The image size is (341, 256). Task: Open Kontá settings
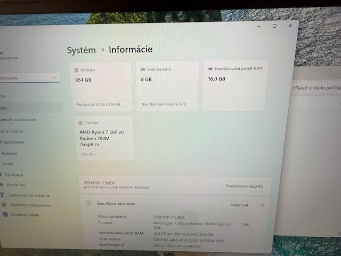pos(9,164)
